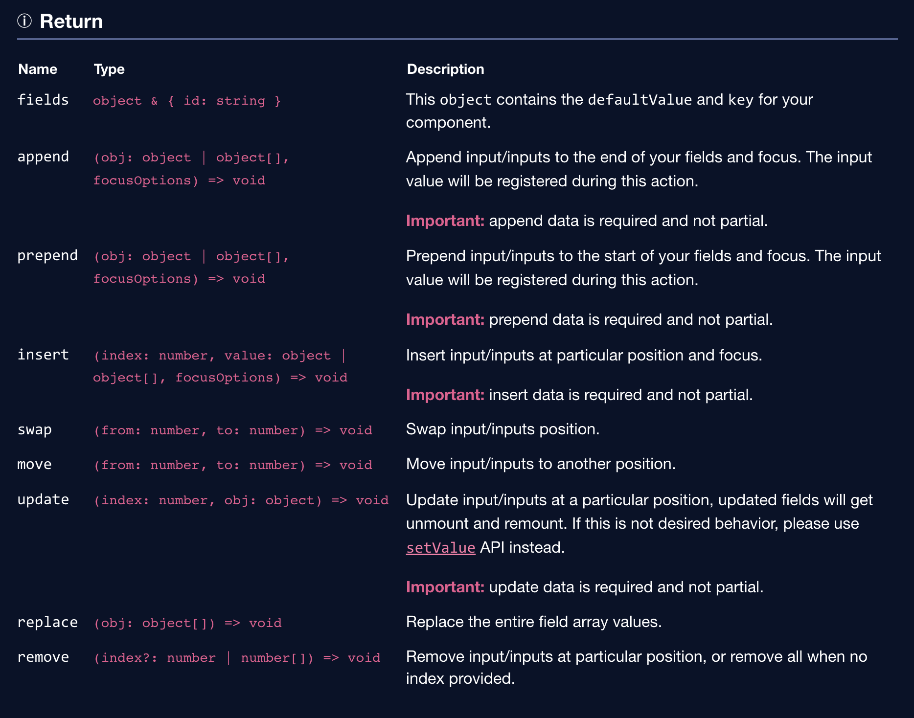
Task: Select the update method name
Action: coord(43,499)
